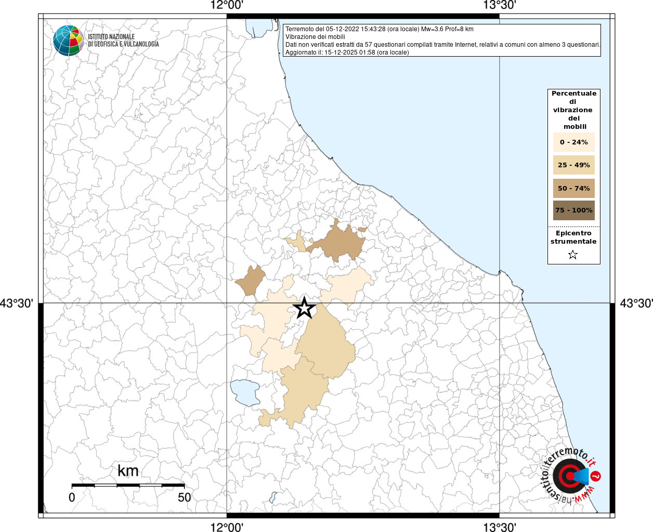Click the small lake near the bottom edge
This screenshot has height=532, width=653.
(273, 497)
